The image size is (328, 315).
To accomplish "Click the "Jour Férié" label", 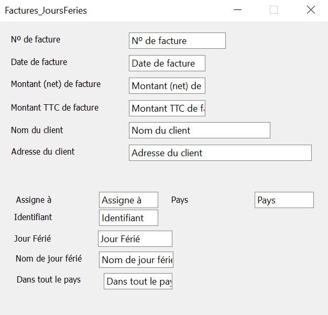I will click(x=32, y=238).
